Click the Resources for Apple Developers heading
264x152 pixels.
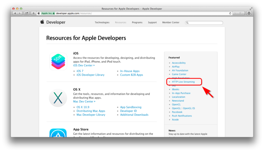86,38
